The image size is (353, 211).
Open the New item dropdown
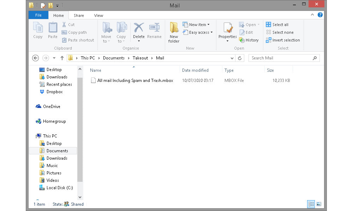pyautogui.click(x=196, y=25)
